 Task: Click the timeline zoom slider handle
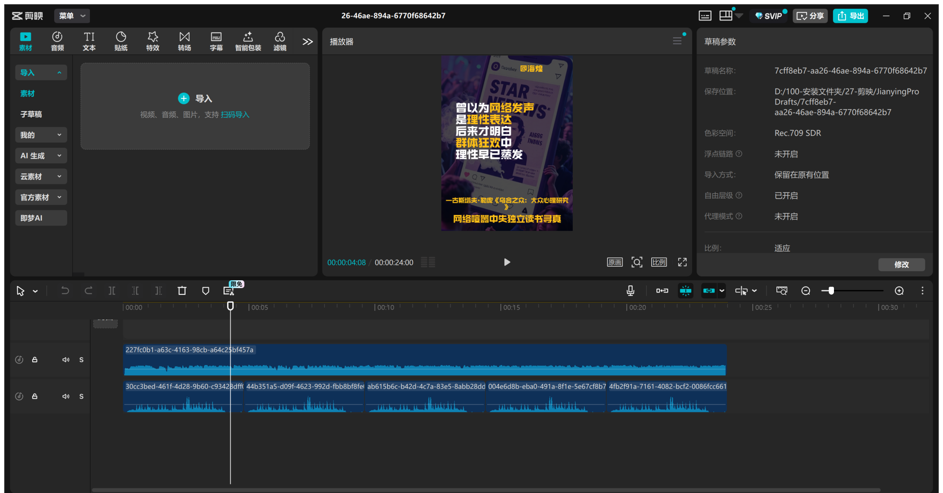(x=831, y=291)
